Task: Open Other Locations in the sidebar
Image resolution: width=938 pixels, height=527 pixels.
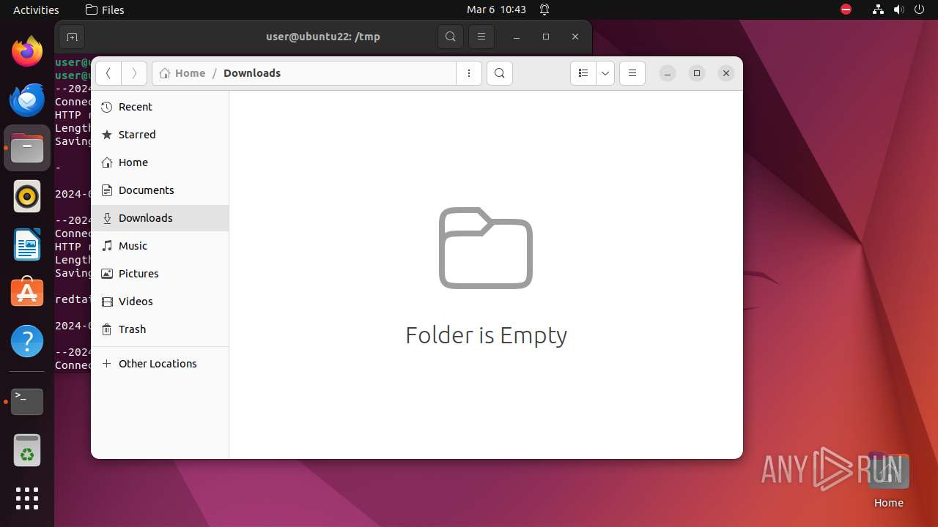Action: 160,364
